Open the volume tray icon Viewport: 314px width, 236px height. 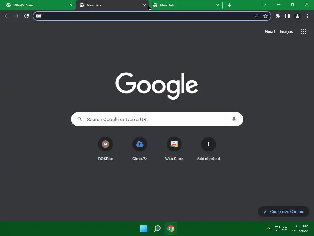(x=285, y=229)
